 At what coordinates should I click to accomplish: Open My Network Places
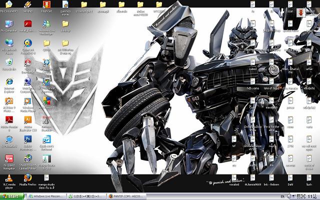[9, 46]
